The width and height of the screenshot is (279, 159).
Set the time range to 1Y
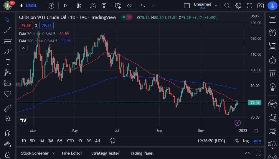tap(80, 141)
